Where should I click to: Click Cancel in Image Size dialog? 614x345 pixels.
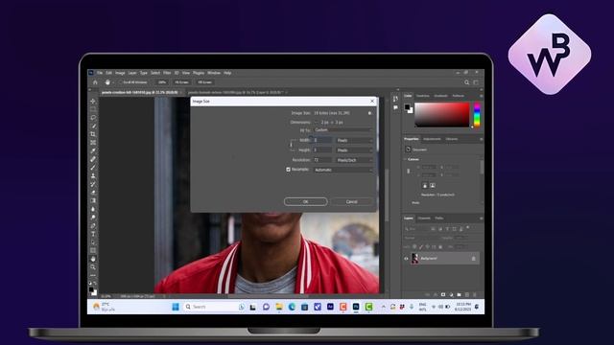(352, 202)
